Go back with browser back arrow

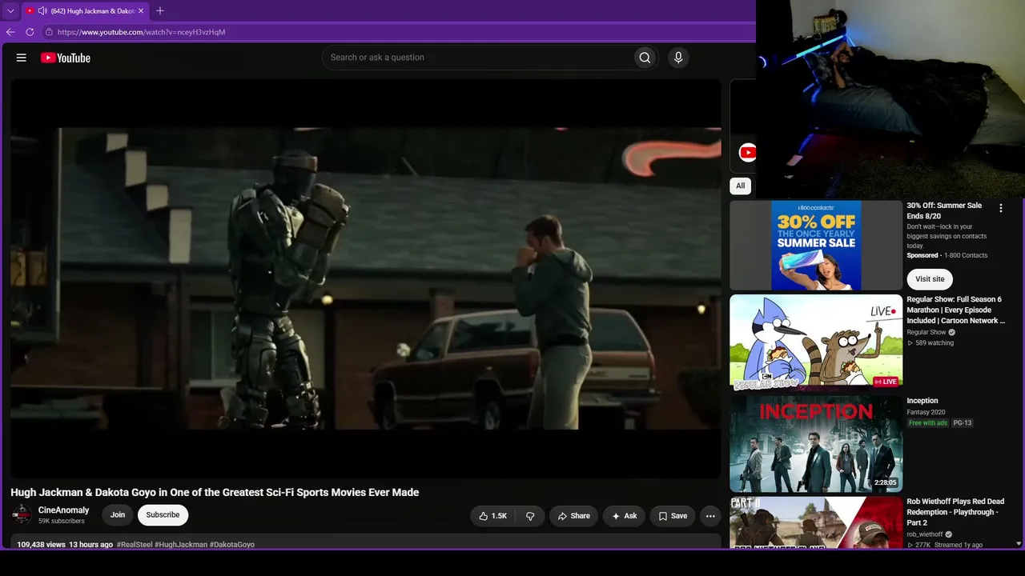(10, 32)
